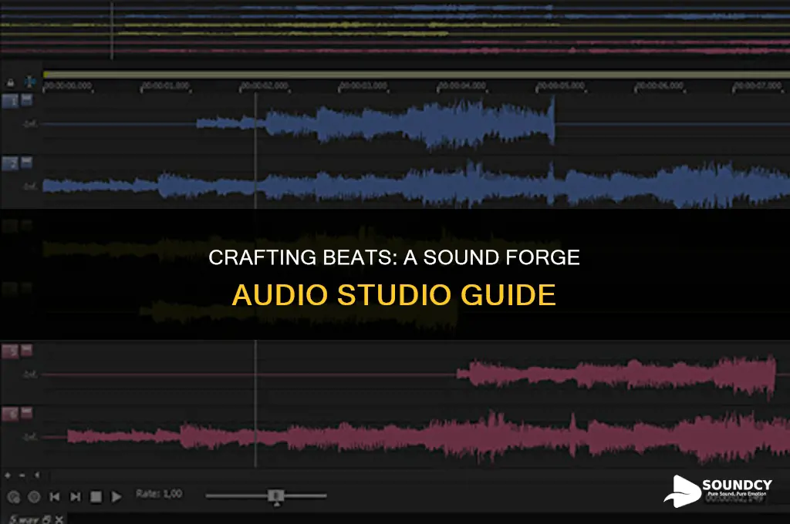Toggle the small button beside channel 5
The height and width of the screenshot is (524, 790).
(27, 349)
